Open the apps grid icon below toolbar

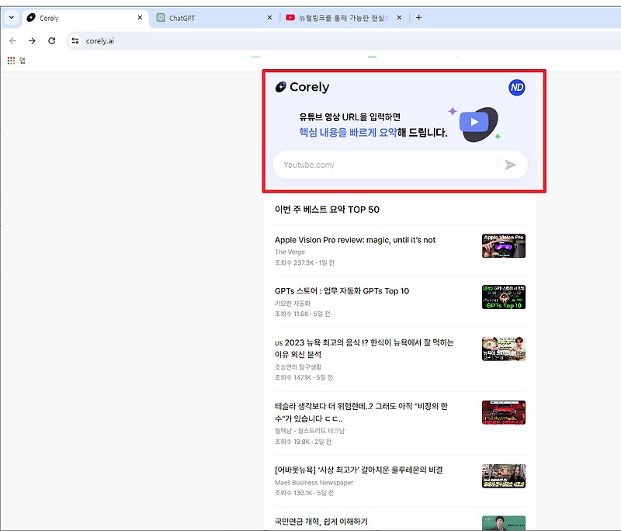pos(9,60)
